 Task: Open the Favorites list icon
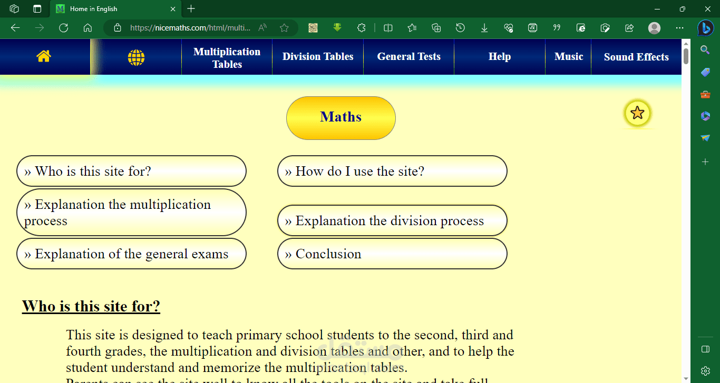pos(412,28)
